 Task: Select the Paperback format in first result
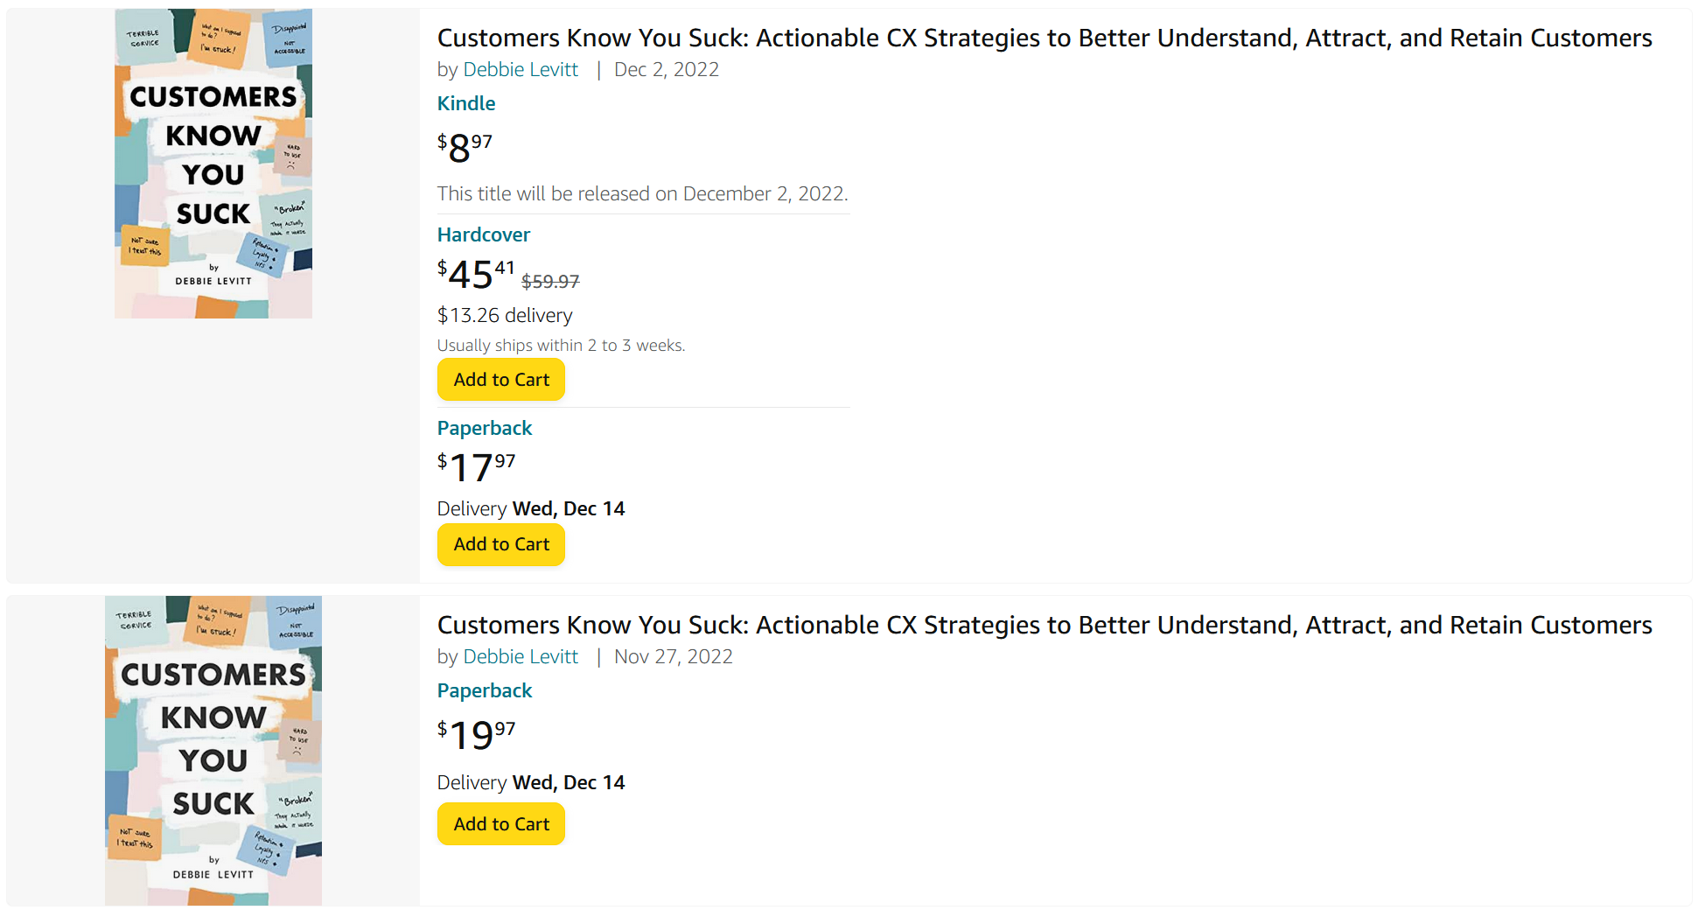[x=485, y=428]
